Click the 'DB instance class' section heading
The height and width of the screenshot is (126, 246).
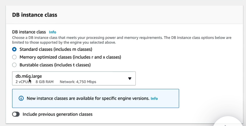pos(35,14)
